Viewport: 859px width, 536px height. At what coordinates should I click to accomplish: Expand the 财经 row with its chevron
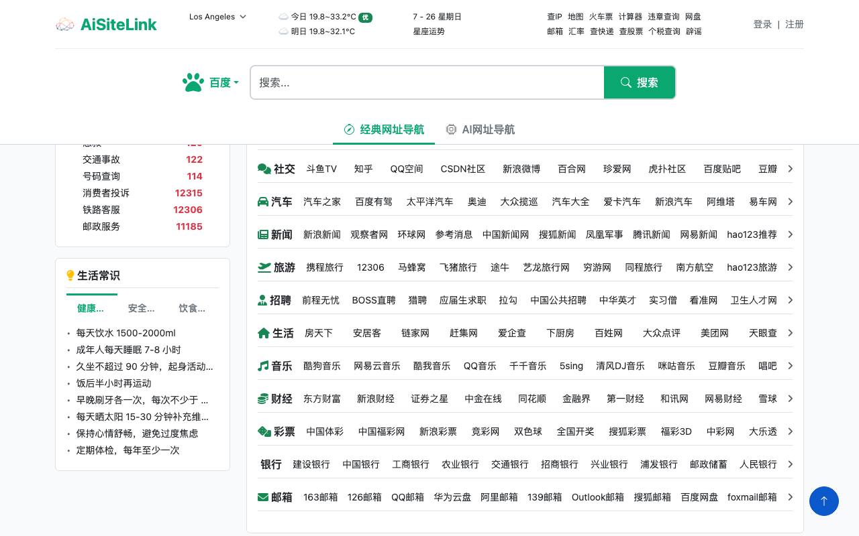791,399
